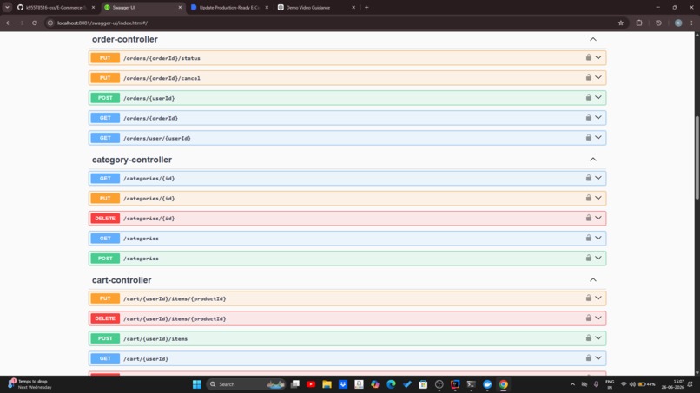This screenshot has width=700, height=393.
Task: Click the lock icon on GET /cart/{userId}
Action: coord(588,358)
